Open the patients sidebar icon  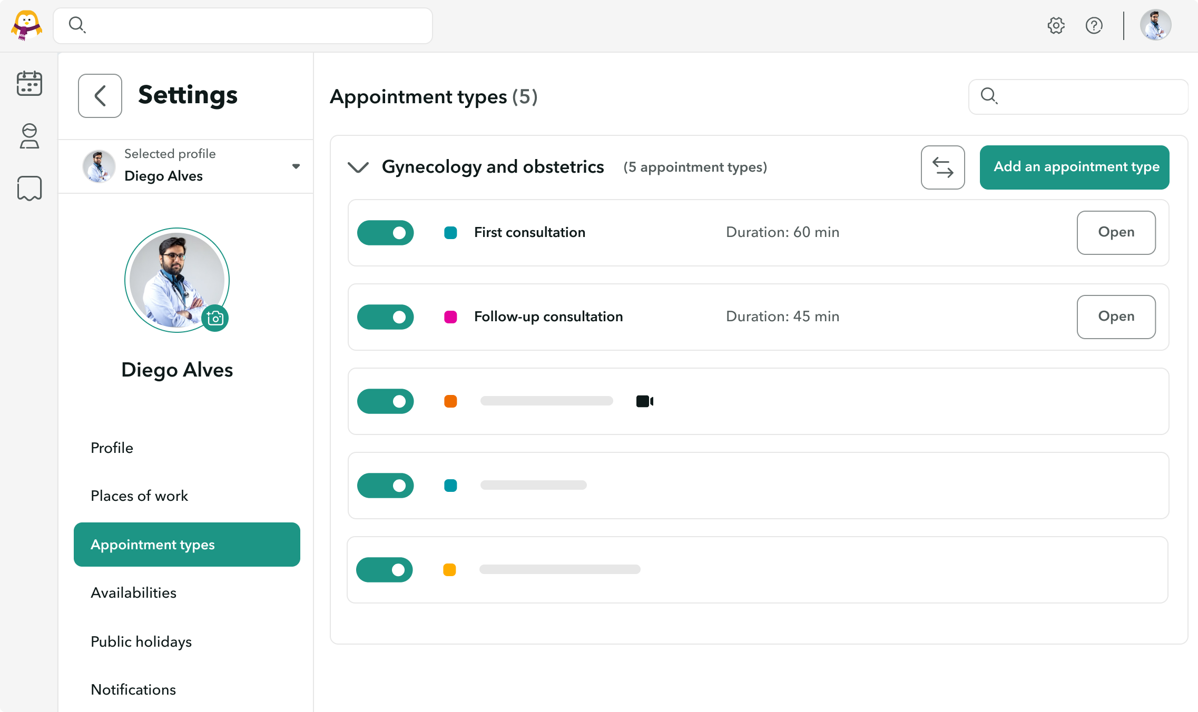(x=30, y=136)
